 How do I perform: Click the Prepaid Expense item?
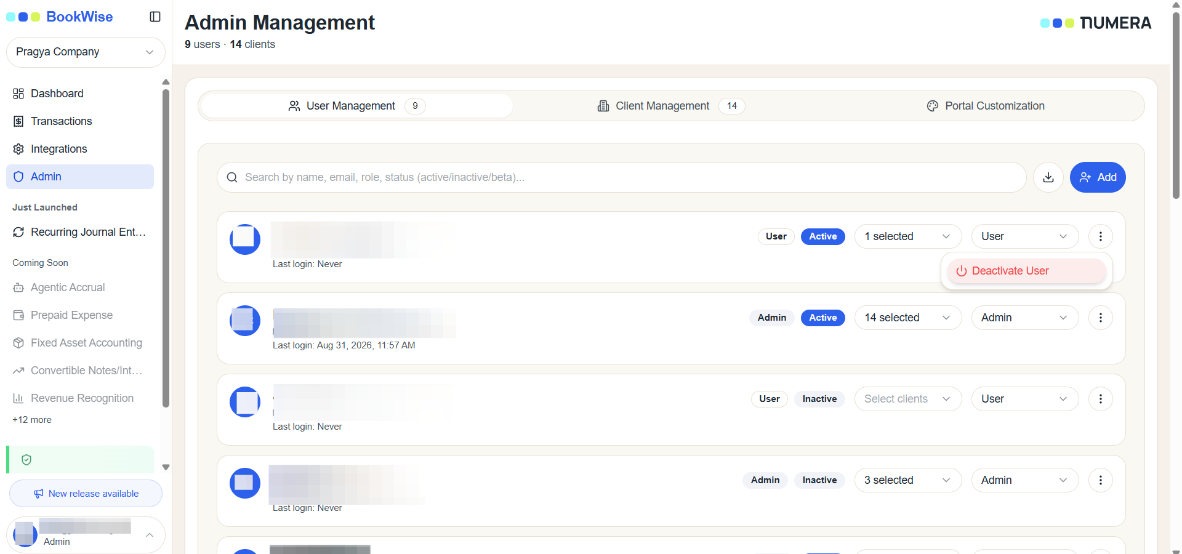tap(80, 315)
